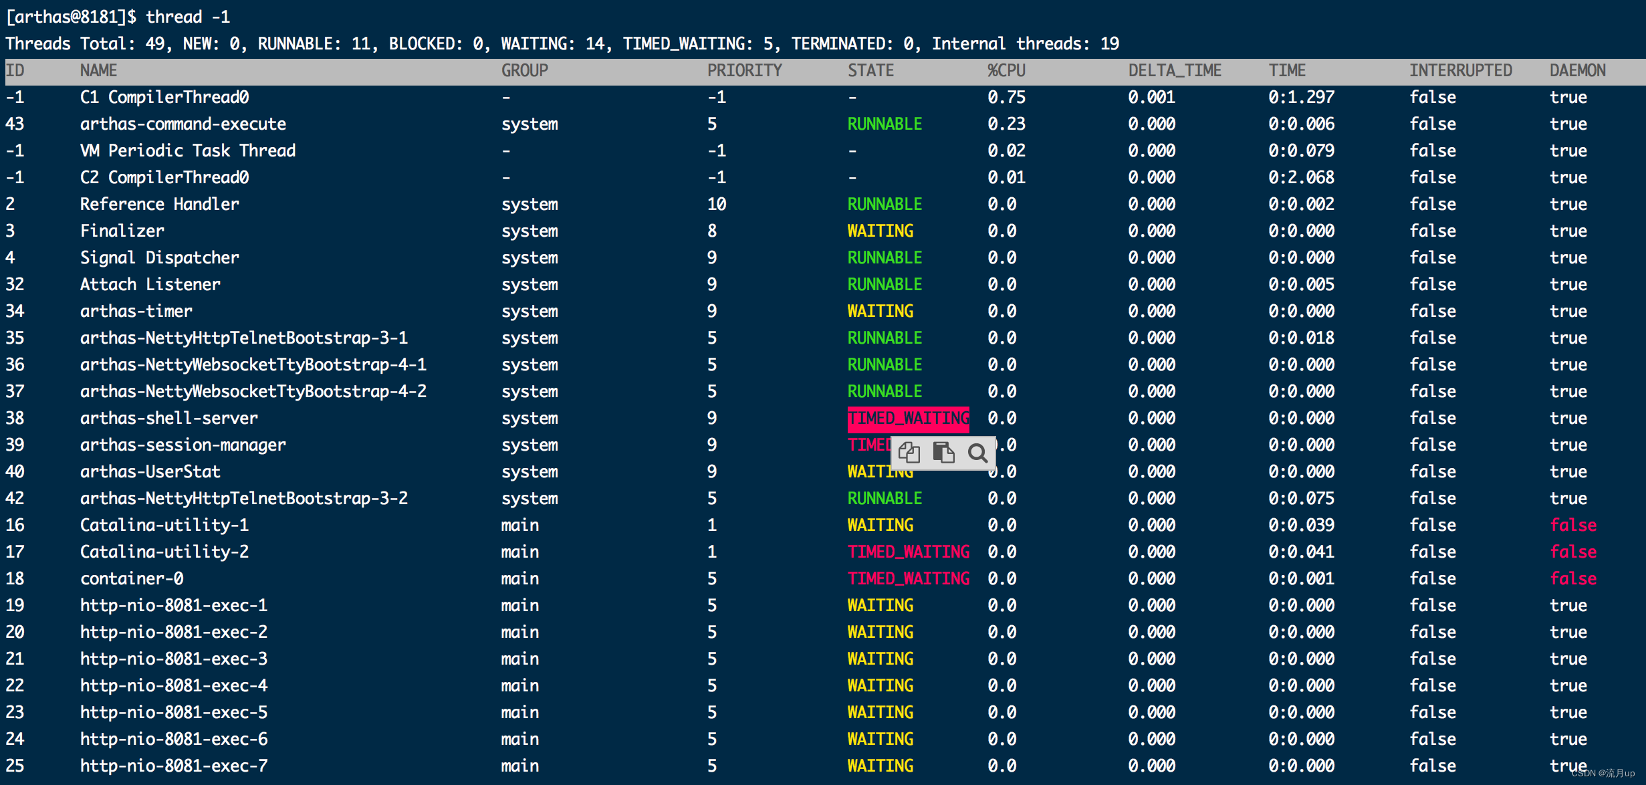Click the 'arthas-session-manager' thread name
Viewport: 1646px width, 785px height.
(183, 445)
